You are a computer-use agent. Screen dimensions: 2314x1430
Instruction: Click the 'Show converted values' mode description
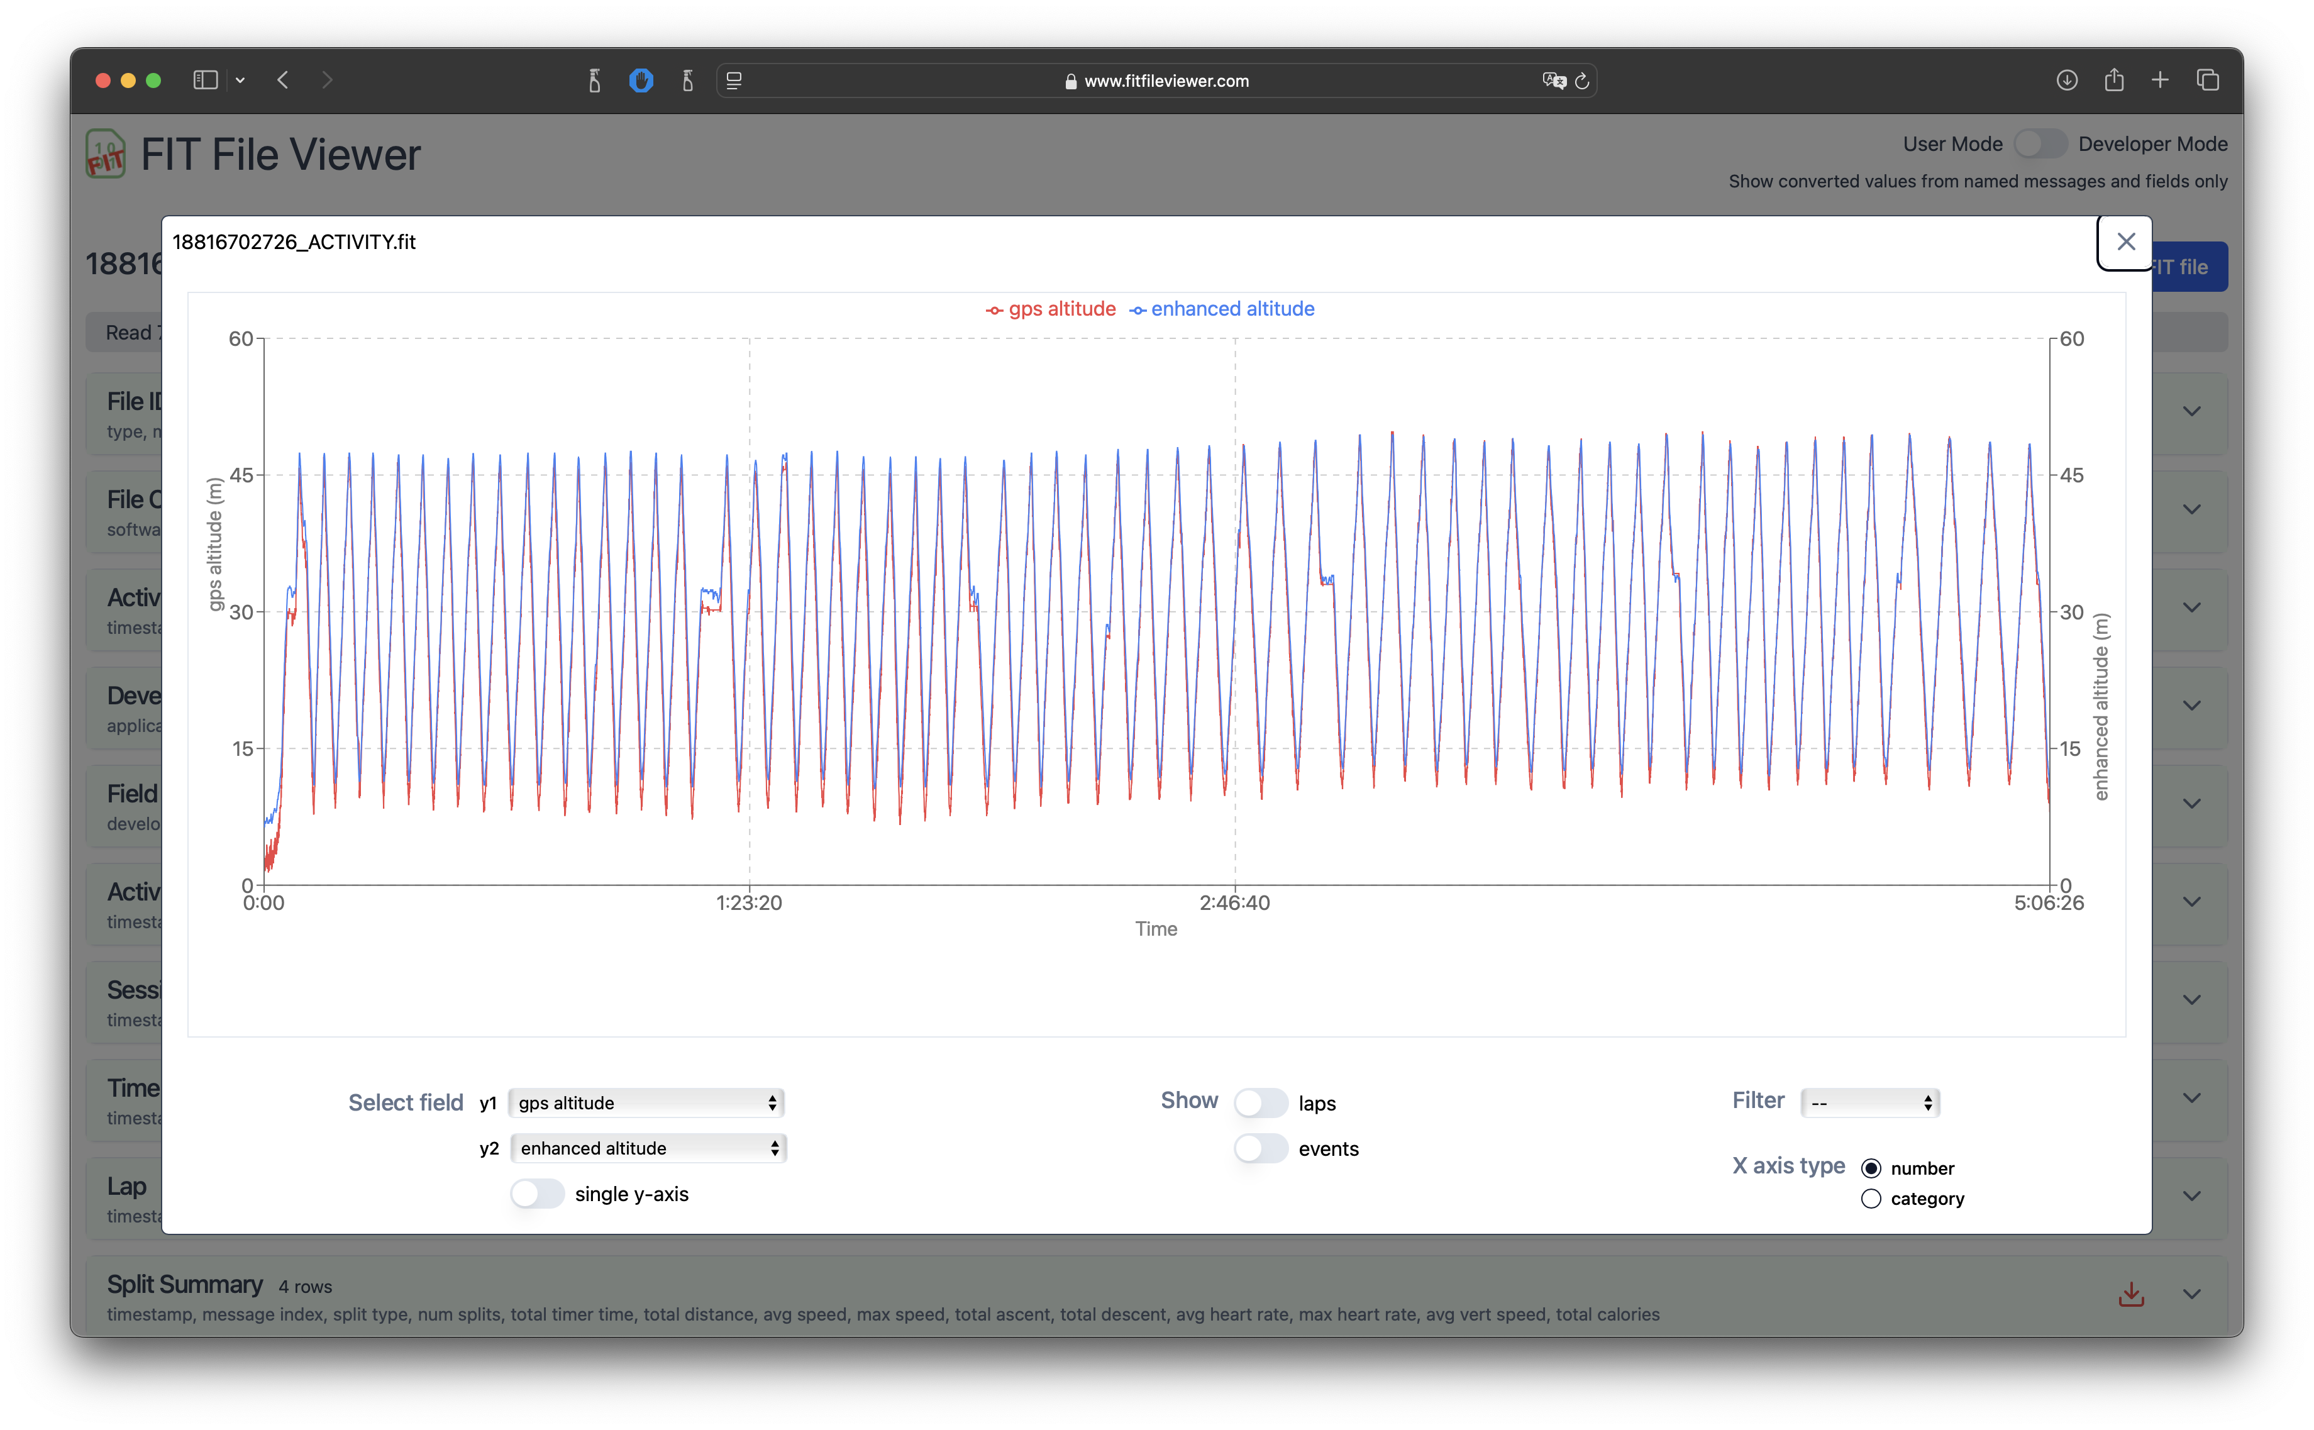[x=1978, y=182]
